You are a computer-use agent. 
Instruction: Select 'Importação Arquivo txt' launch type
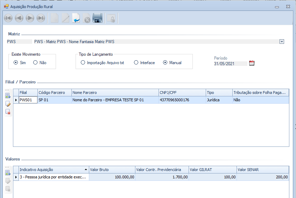pyautogui.click(x=83, y=63)
